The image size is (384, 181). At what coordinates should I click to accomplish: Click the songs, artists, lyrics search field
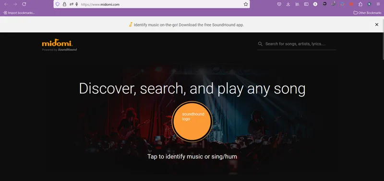tap(297, 44)
